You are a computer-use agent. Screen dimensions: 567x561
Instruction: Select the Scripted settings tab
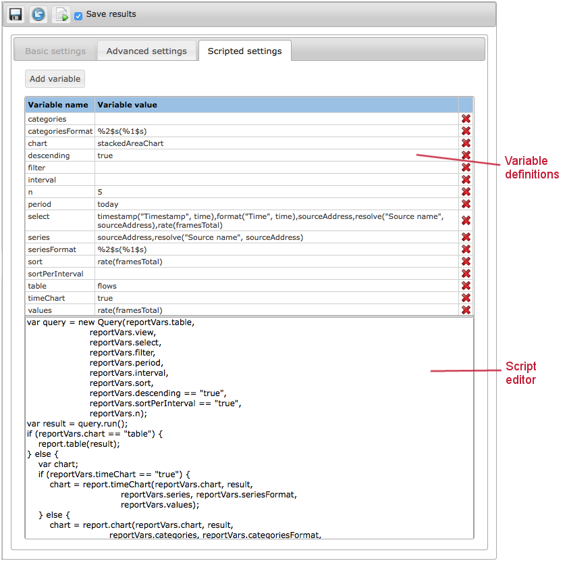245,51
